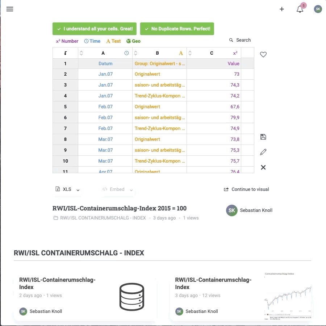This screenshot has width=326, height=326.
Task: Select the cell with value 74,3
Action: pos(214,85)
